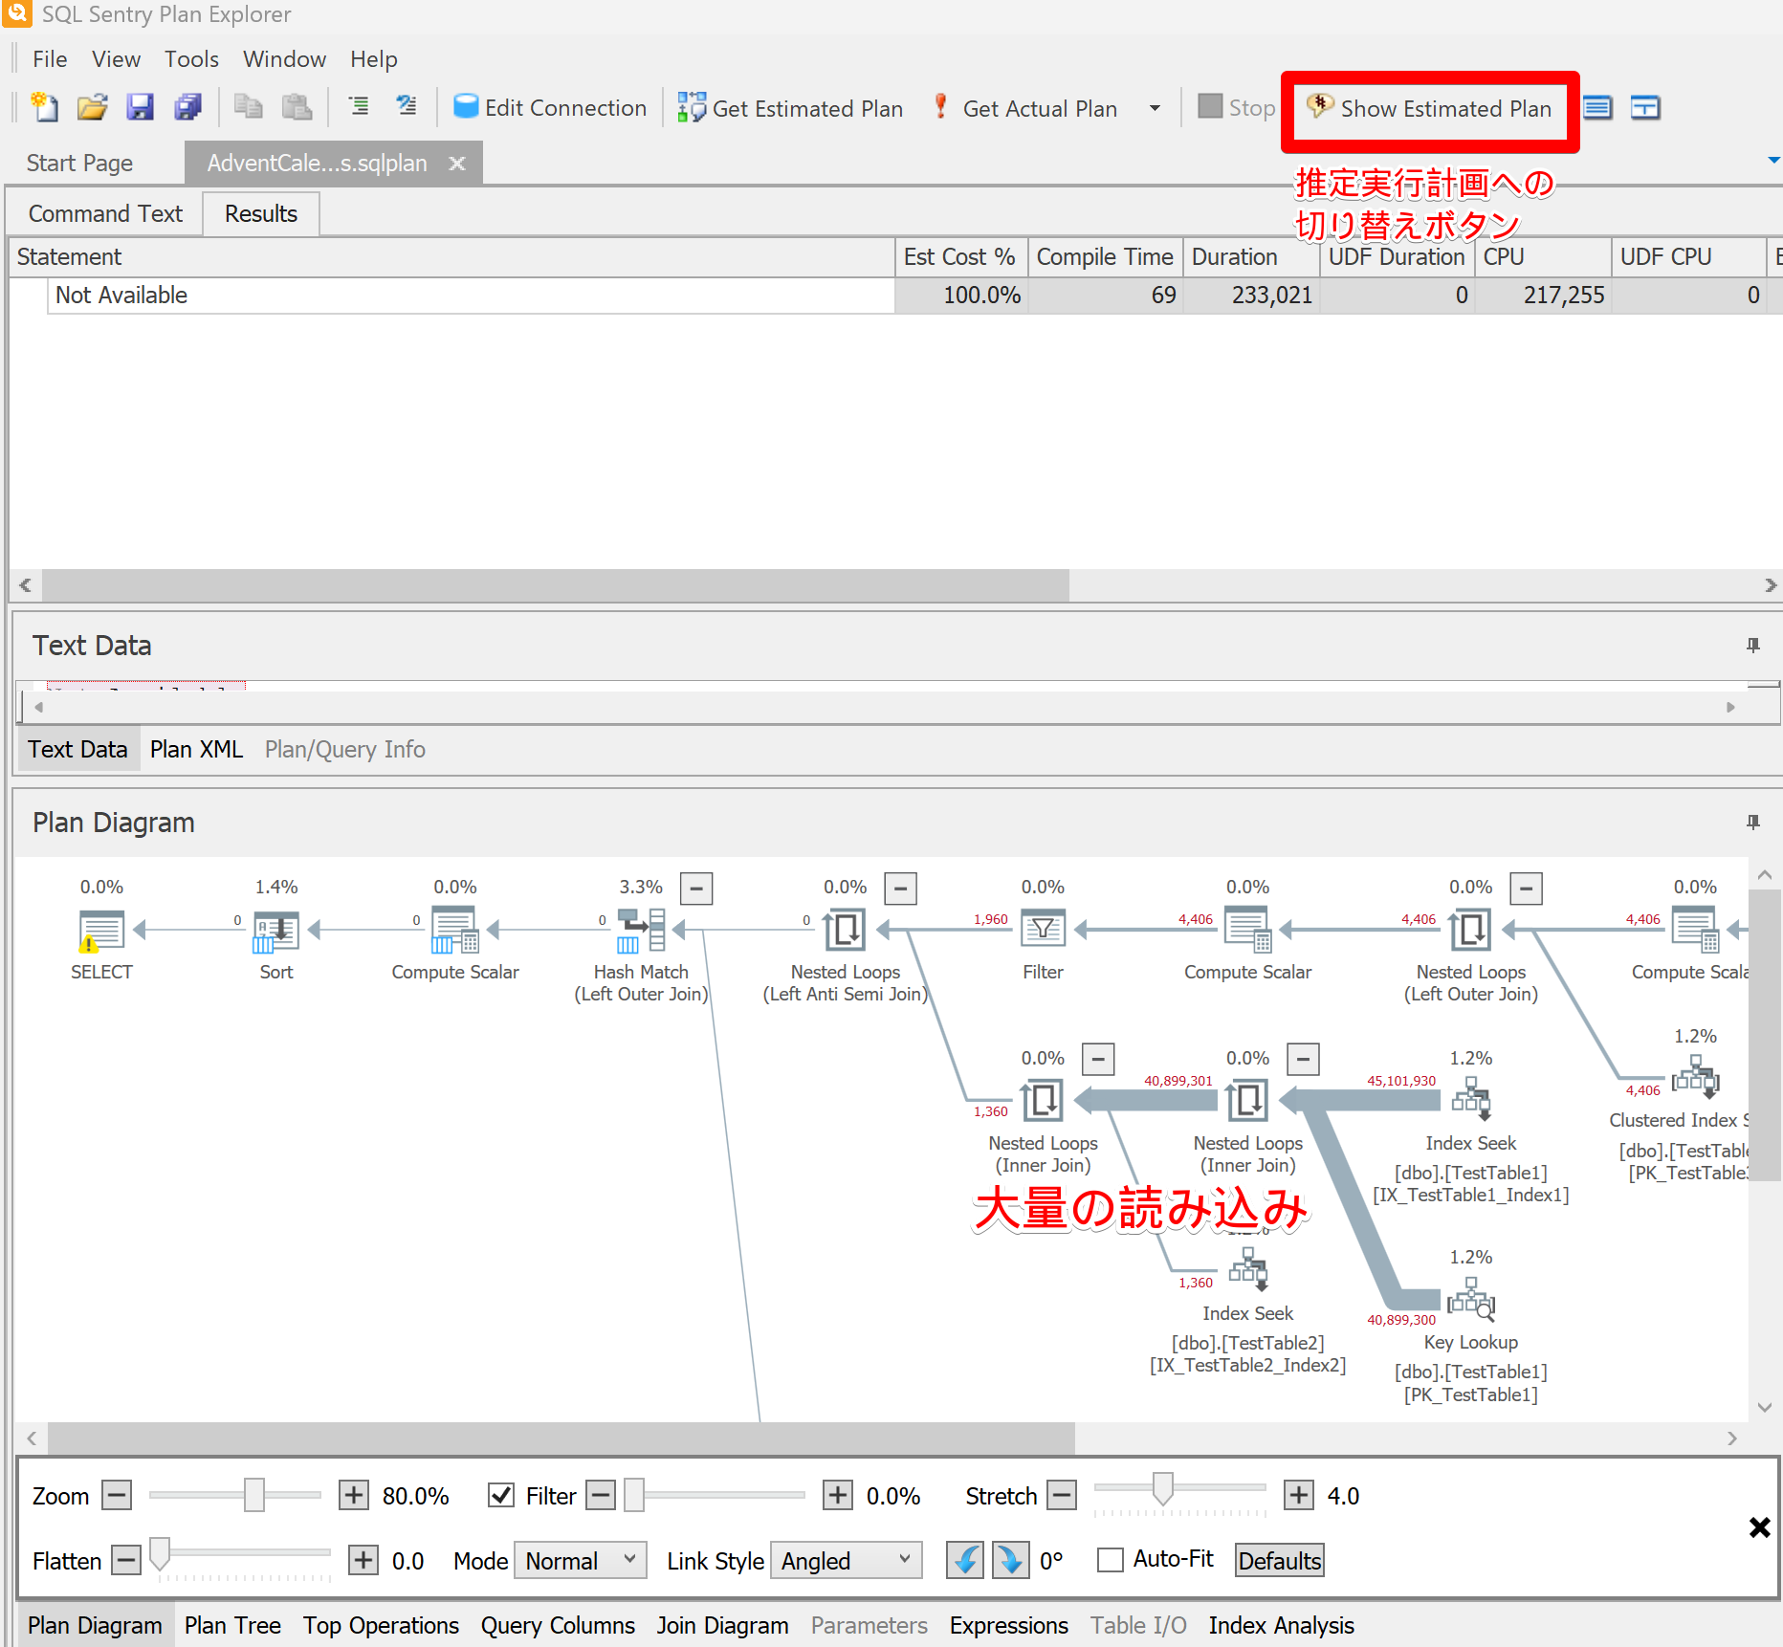Viewport: 1783px width, 1647px height.
Task: Enable the Auto-Fit checkbox
Action: [x=1111, y=1560]
